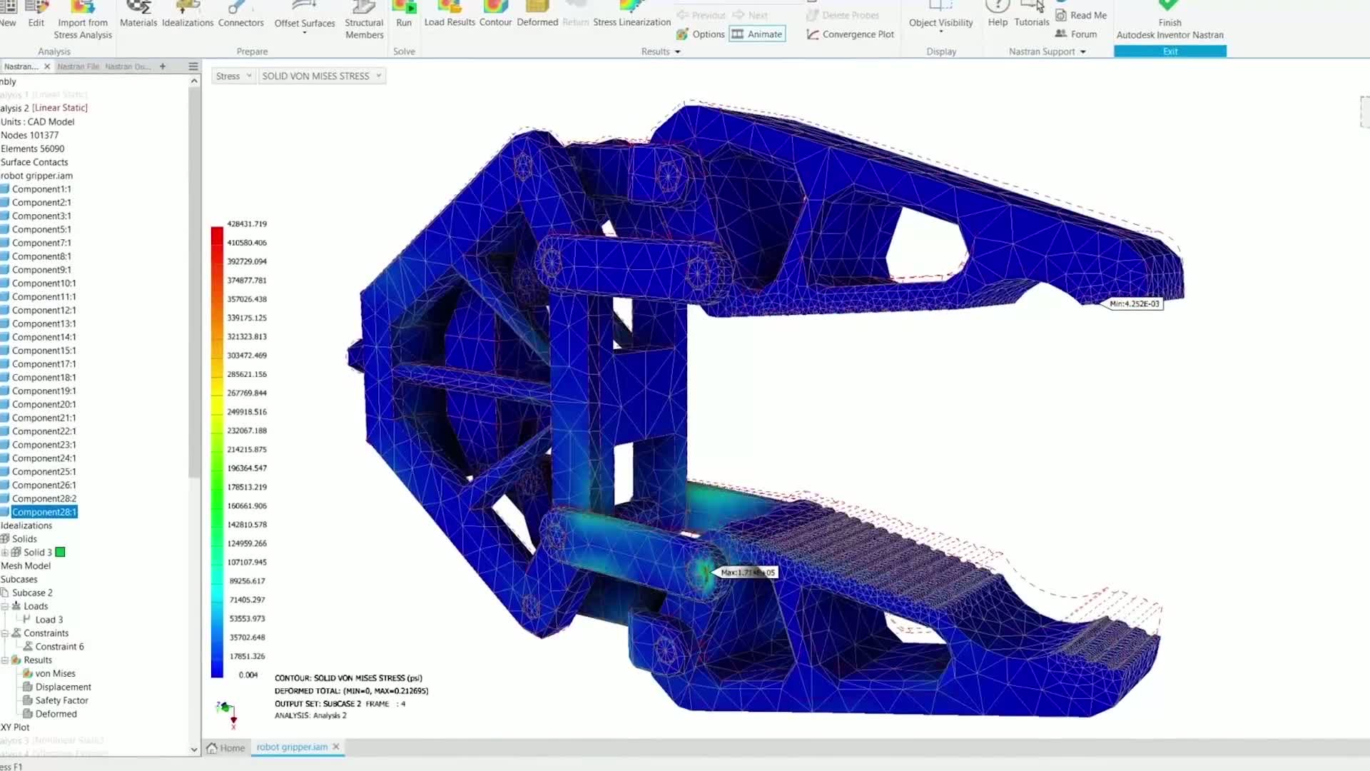
Task: Open the Connectors tool
Action: pyautogui.click(x=240, y=15)
